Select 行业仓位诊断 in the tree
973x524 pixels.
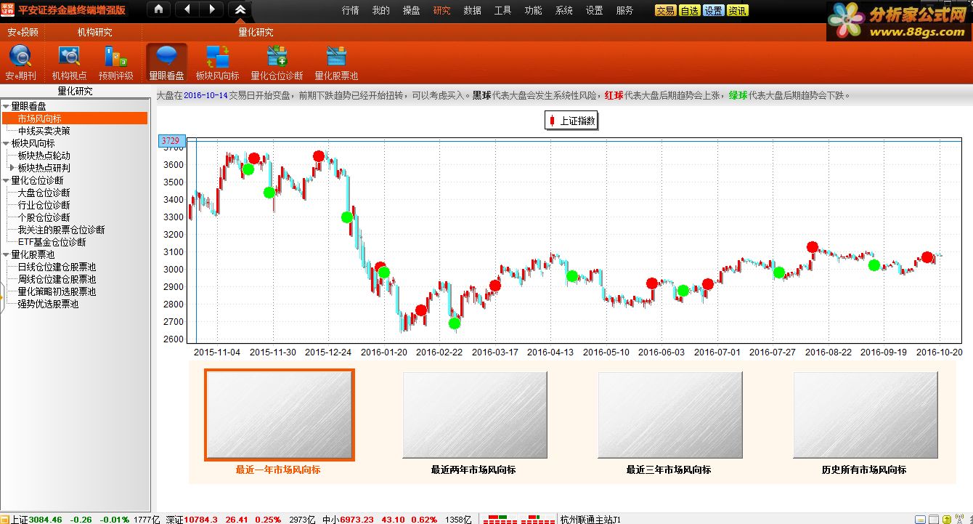pos(44,205)
